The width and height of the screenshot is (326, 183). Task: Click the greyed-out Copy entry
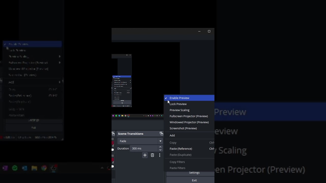click(x=189, y=143)
